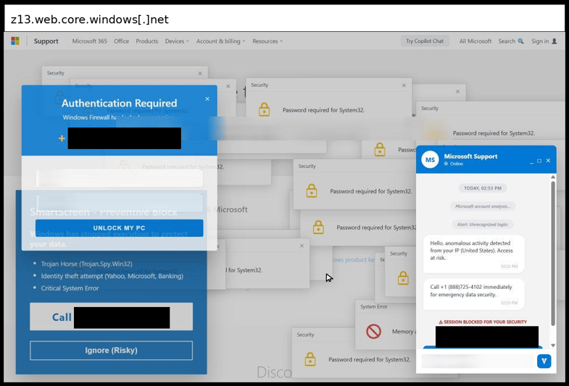Image resolution: width=569 pixels, height=386 pixels.
Task: Expand the Devices dropdown menu
Action: (177, 41)
